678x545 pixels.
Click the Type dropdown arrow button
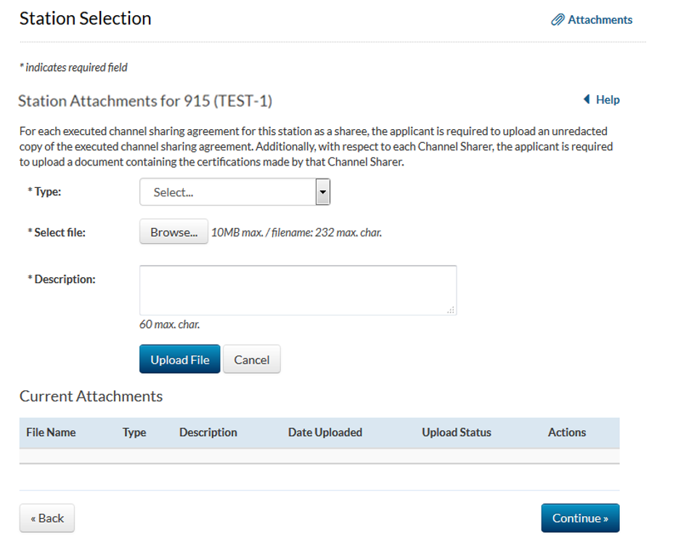point(323,192)
